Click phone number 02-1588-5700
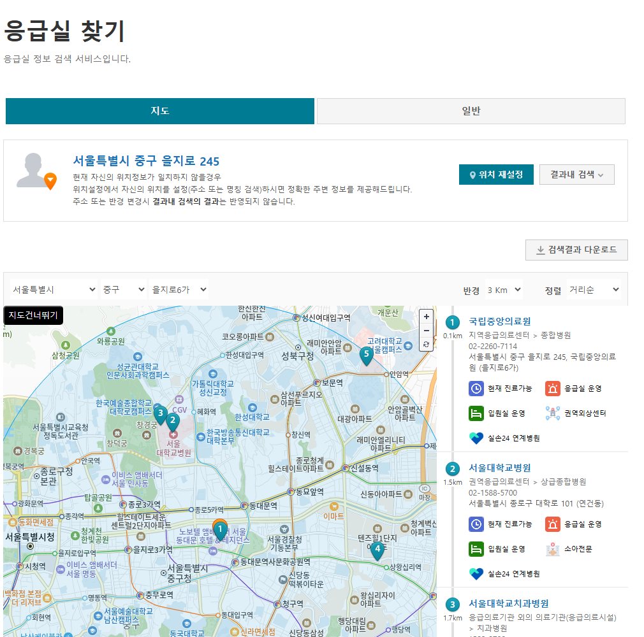The height and width of the screenshot is (637, 644). [493, 493]
